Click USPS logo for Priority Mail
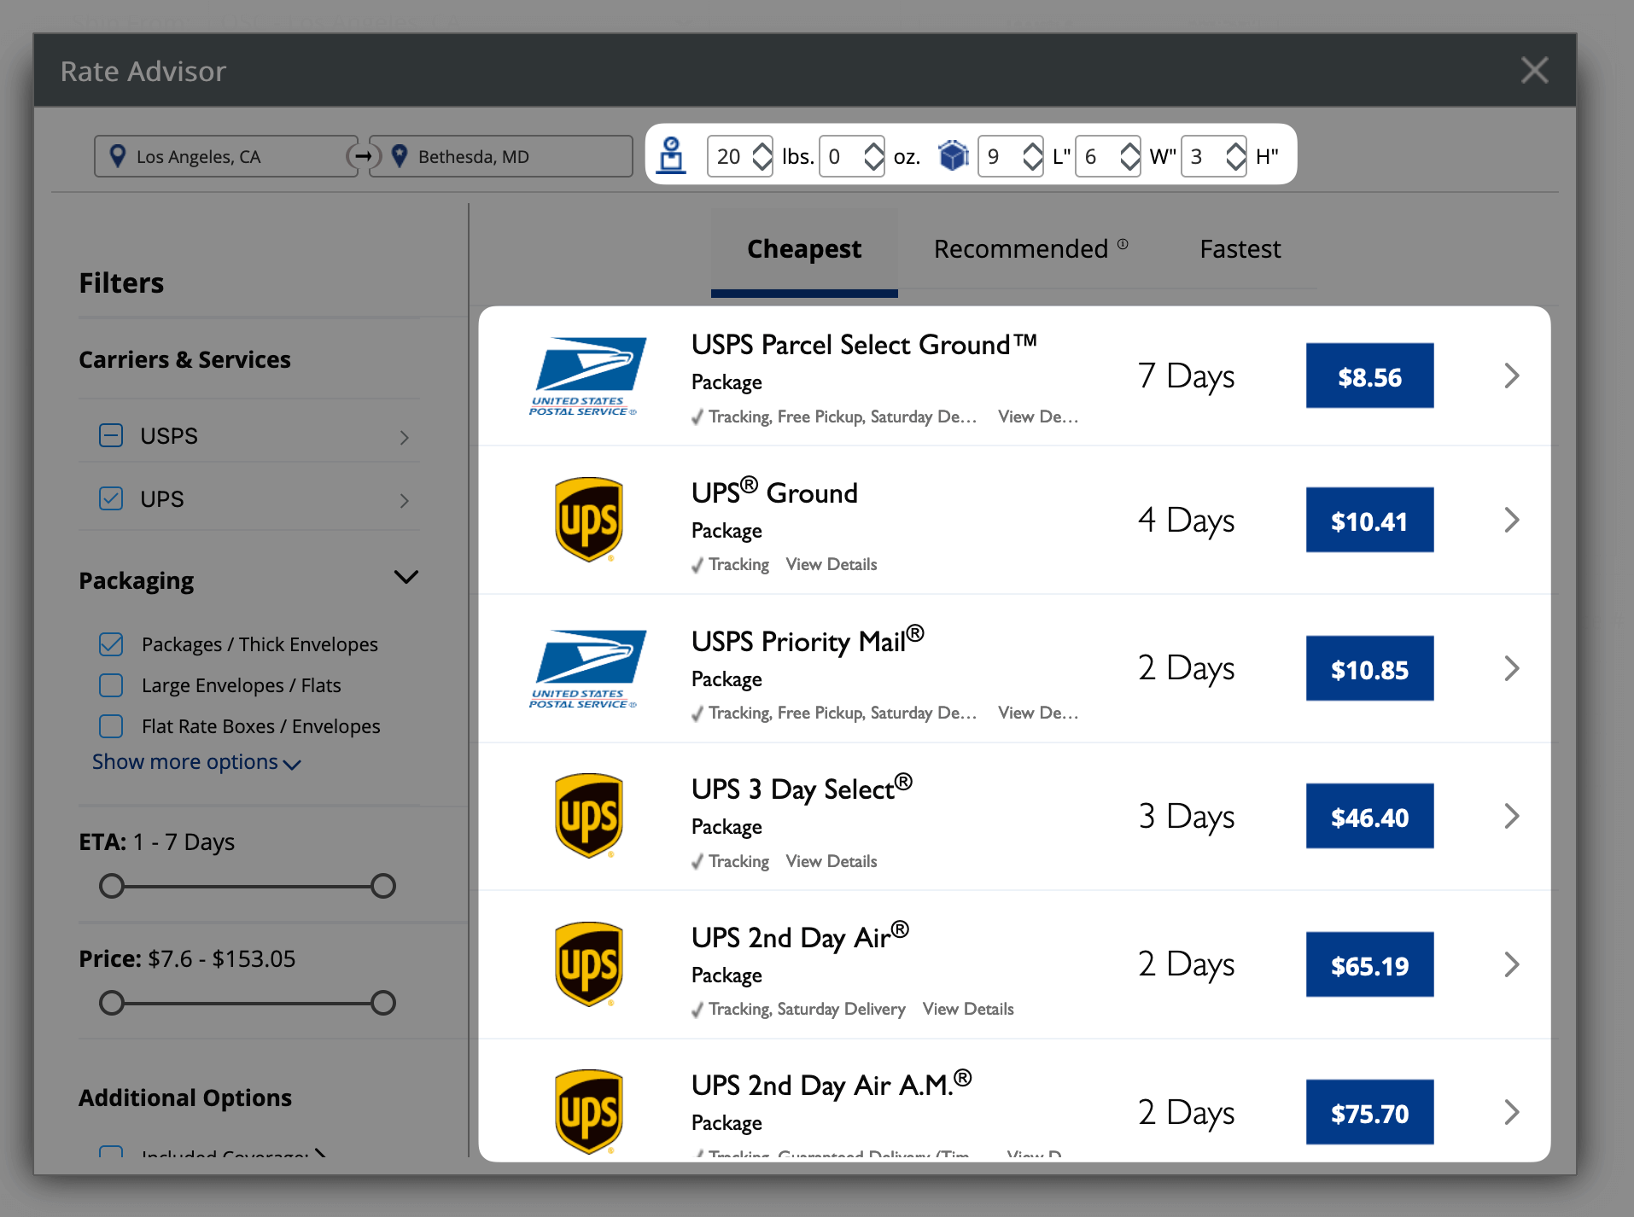 587,669
